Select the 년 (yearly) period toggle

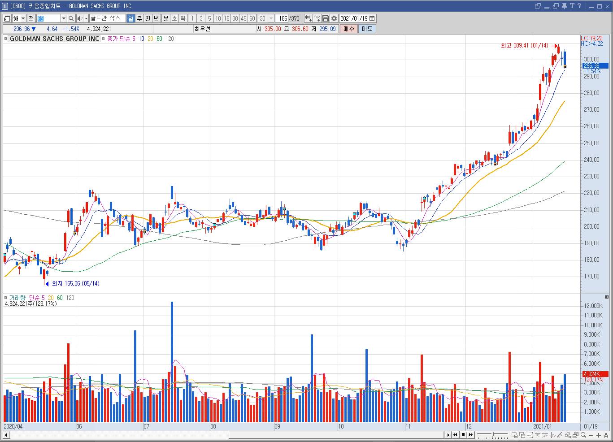pos(156,18)
